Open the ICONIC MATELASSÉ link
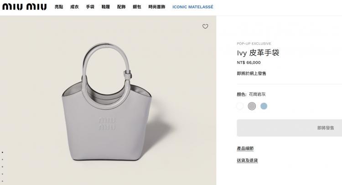Viewport: 342px width, 185px height. point(193,7)
